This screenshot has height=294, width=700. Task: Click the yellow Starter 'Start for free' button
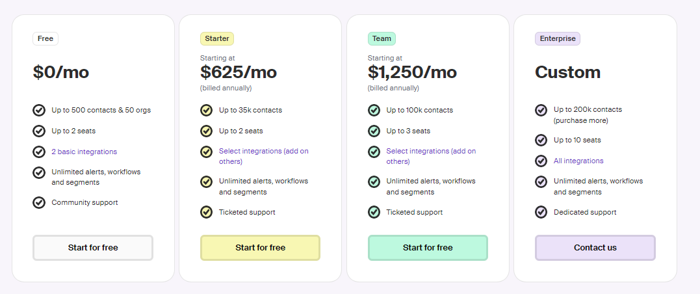pyautogui.click(x=260, y=248)
